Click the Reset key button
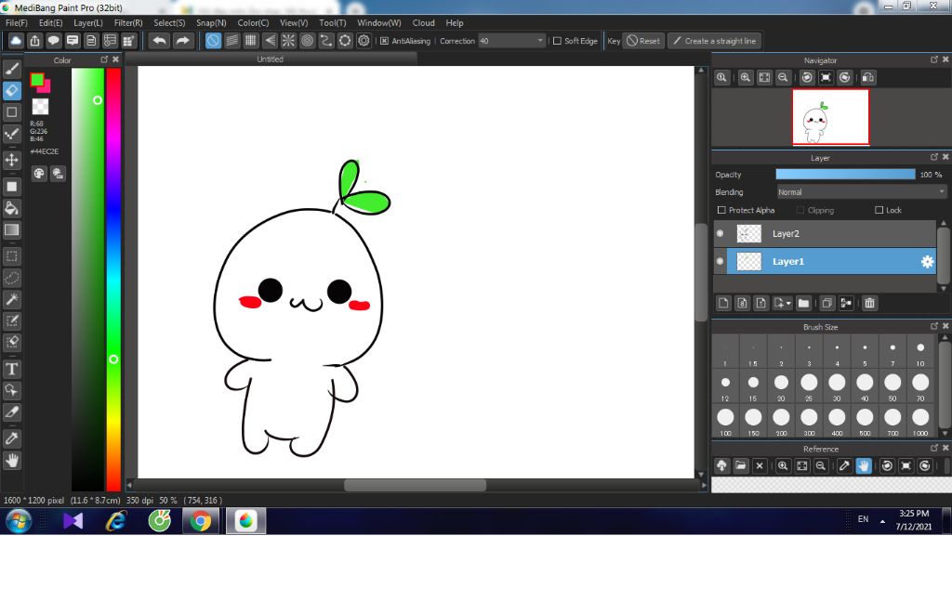952x614 pixels. [x=642, y=41]
